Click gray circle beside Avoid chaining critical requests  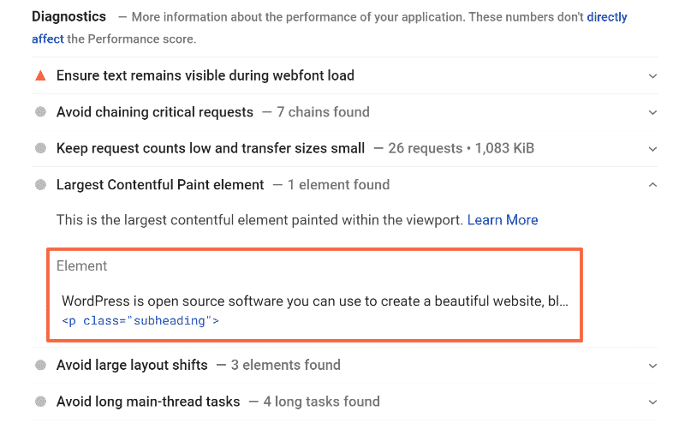click(40, 112)
